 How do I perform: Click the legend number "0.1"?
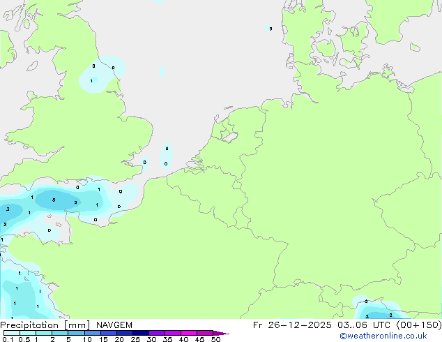pos(8,339)
